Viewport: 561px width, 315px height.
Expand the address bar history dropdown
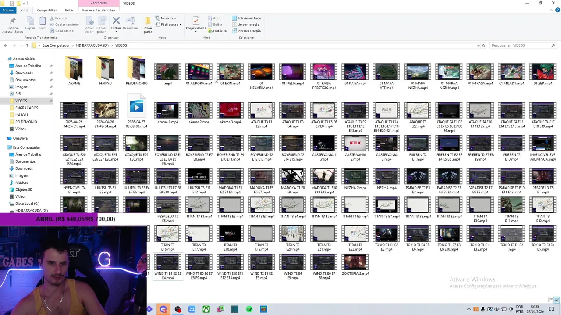(x=478, y=45)
